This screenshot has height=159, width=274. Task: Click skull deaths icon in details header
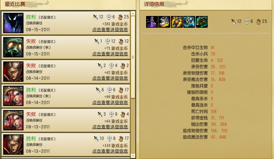tap(247, 21)
